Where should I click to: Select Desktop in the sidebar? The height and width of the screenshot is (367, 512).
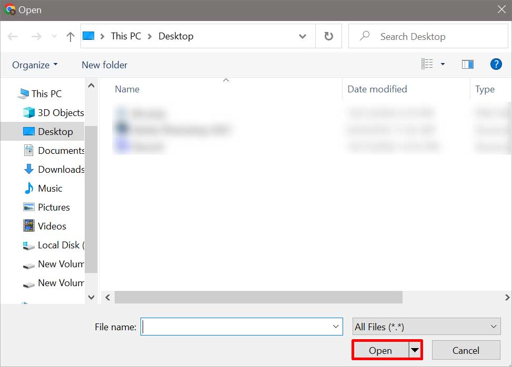[43, 131]
